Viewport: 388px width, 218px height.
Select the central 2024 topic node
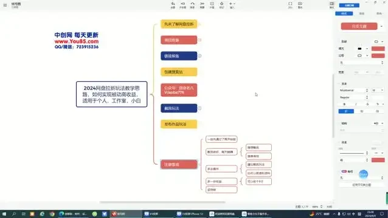[112, 94]
